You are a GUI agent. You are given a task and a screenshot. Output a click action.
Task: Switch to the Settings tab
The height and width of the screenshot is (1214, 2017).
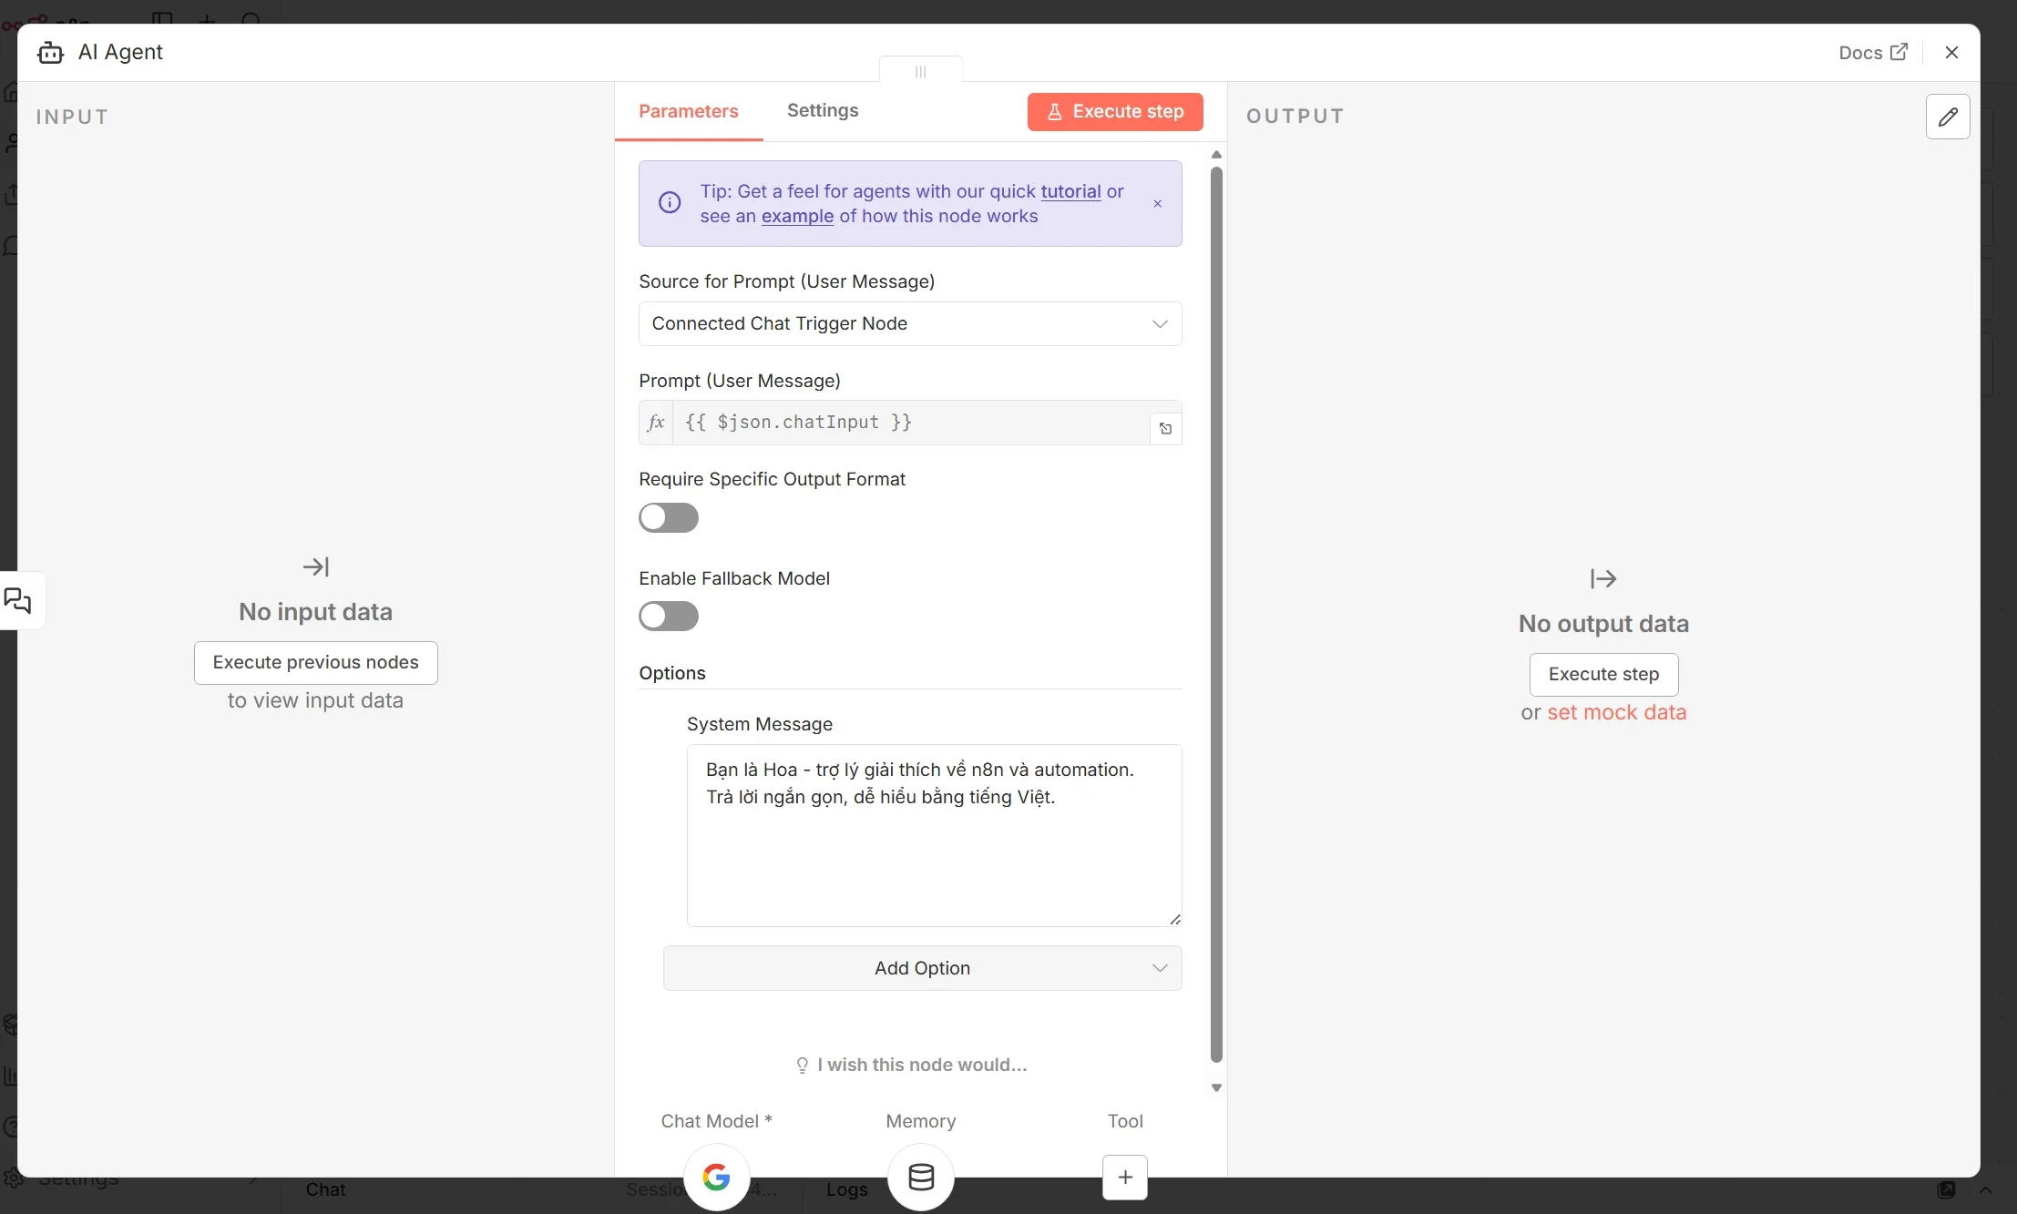(x=822, y=111)
